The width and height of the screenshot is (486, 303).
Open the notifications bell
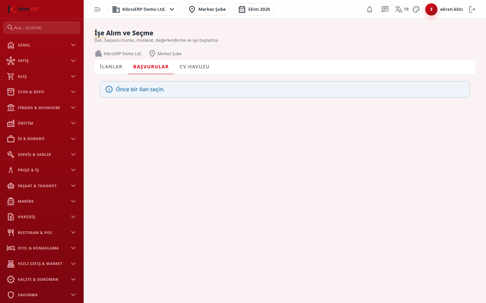point(370,9)
